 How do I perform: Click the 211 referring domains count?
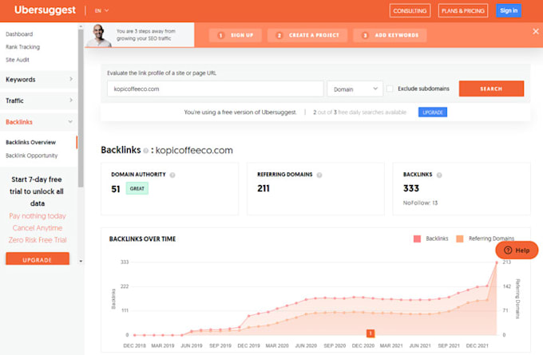pos(264,188)
